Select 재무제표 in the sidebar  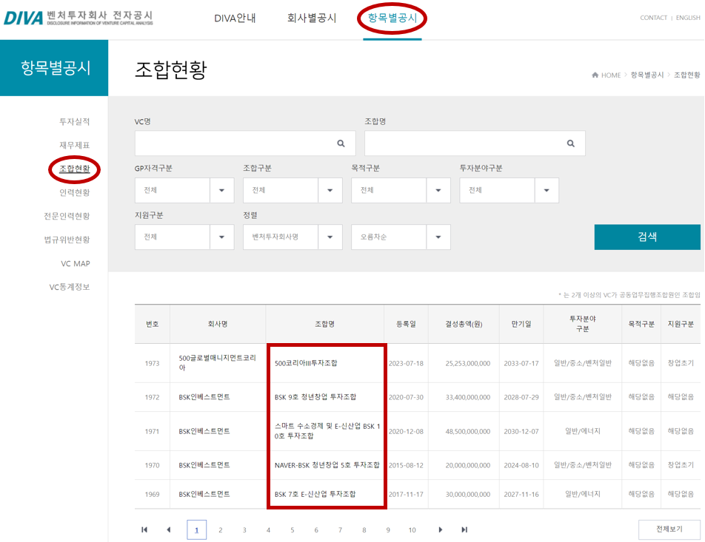[75, 145]
